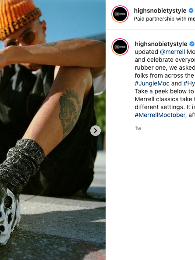The height and width of the screenshot is (260, 195).
Task: Open the #JungleMoc hashtag
Action: [x=152, y=83]
